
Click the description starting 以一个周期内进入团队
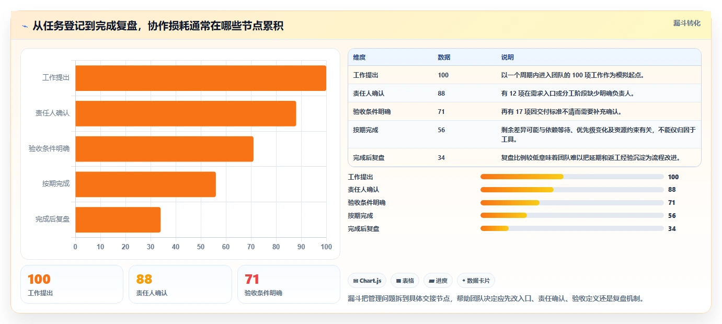[x=572, y=75]
